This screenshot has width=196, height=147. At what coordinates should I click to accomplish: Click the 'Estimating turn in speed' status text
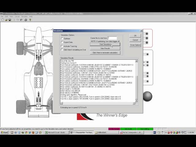point(73,107)
